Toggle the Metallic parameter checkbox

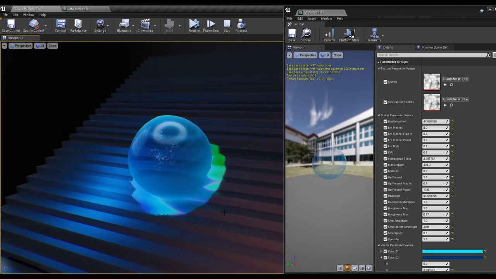coord(385,171)
